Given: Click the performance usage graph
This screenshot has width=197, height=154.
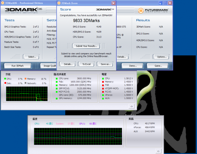Looking at the screenshot, I should (x=27, y=94).
